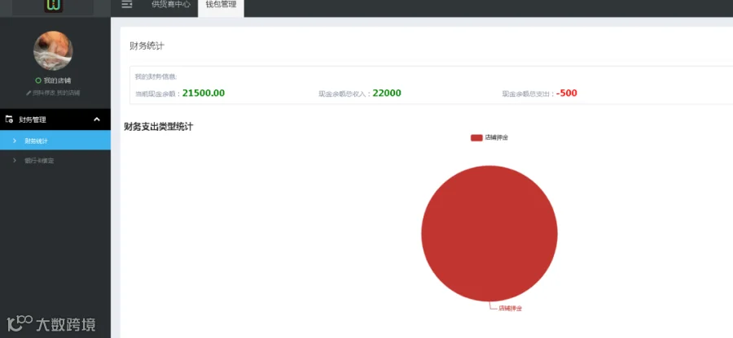Open the 资料修改 profile edit link
Screen dimensions: 733x338
pos(44,93)
